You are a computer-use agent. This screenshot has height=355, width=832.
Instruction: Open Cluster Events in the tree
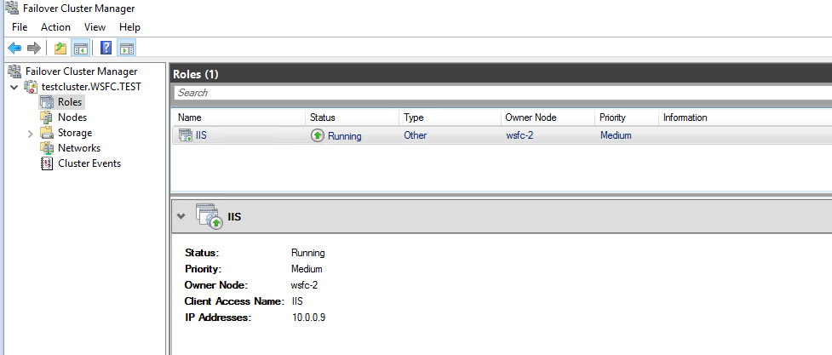(89, 163)
